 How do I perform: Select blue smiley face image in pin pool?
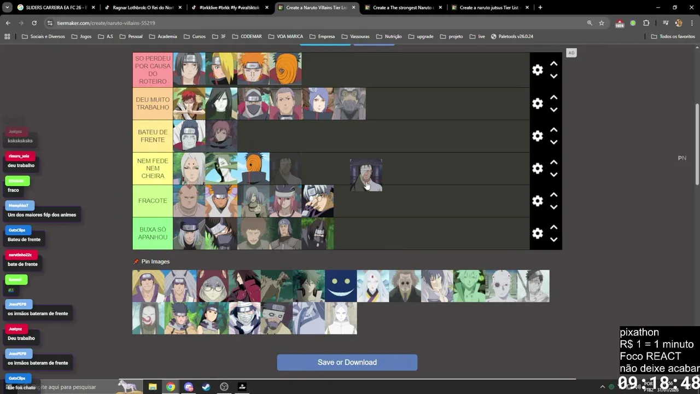click(x=341, y=286)
